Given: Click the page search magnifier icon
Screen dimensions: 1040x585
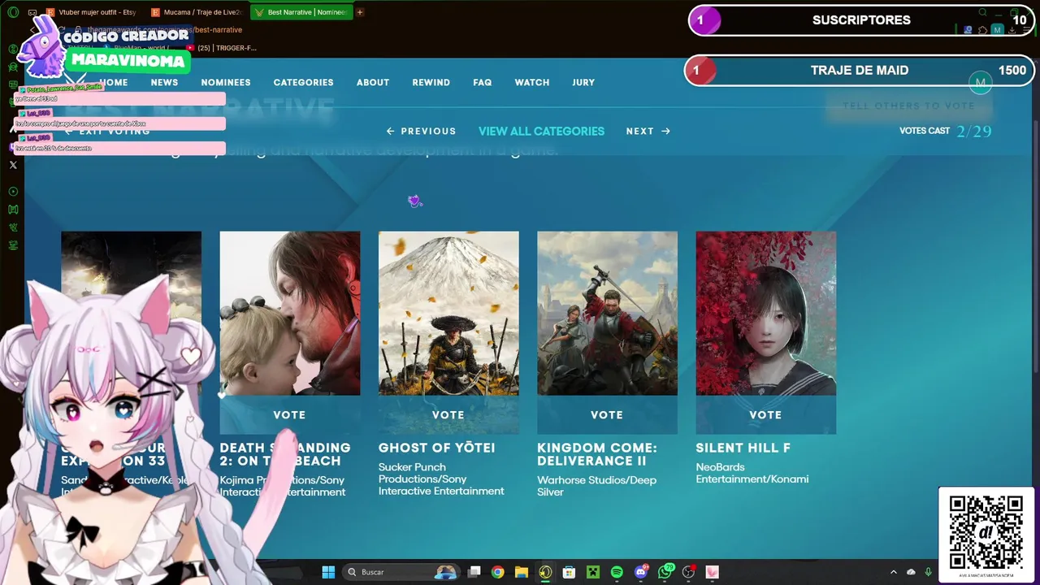Looking at the screenshot, I should tap(983, 12).
